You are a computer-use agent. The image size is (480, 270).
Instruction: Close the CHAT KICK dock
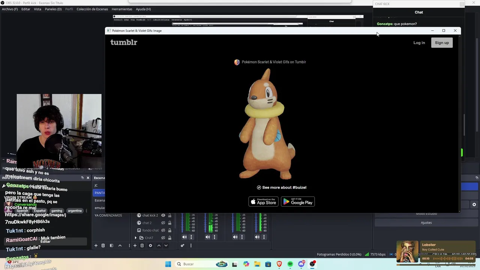coord(462,4)
